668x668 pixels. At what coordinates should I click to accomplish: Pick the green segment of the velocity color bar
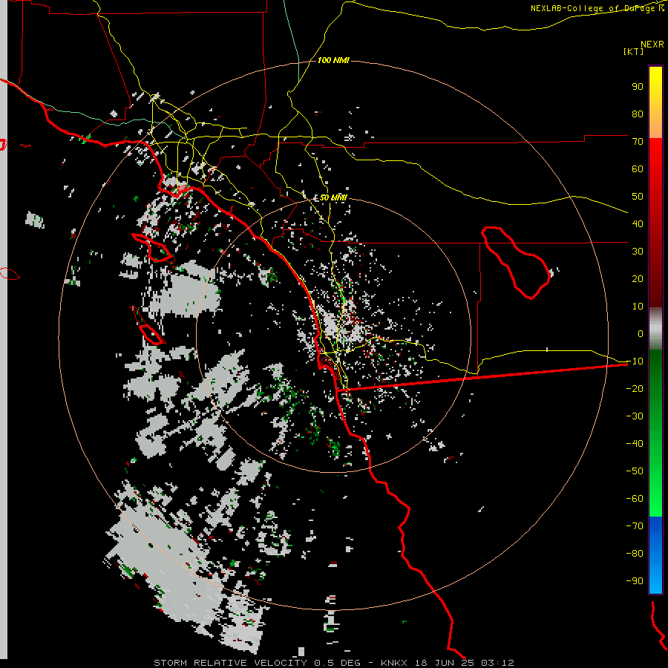(x=655, y=433)
